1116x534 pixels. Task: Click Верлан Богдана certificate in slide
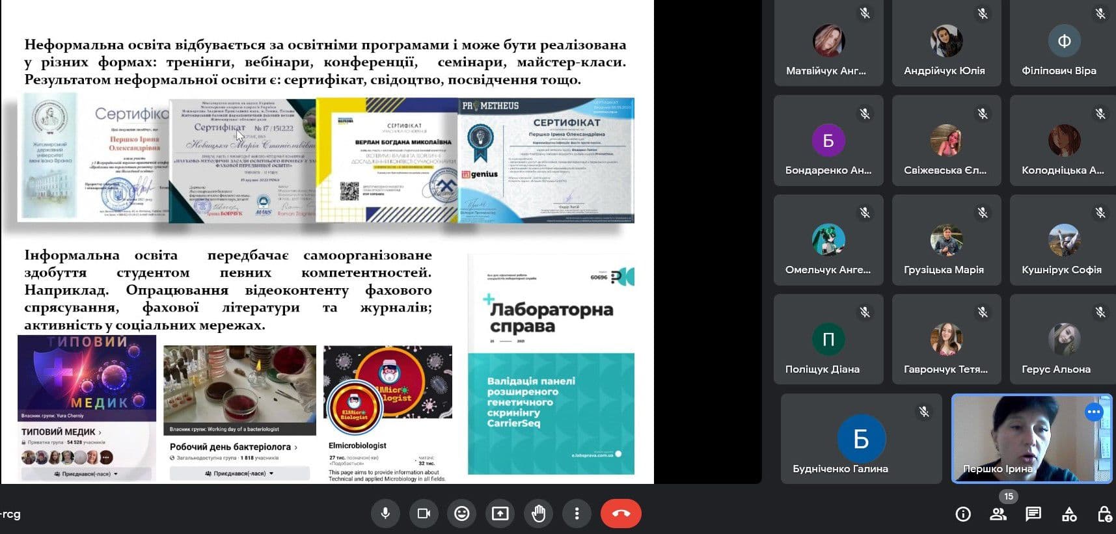pos(387,160)
